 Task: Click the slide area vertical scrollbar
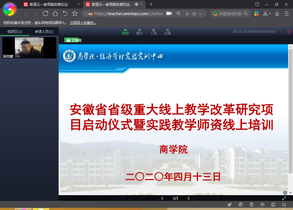coord(290,114)
